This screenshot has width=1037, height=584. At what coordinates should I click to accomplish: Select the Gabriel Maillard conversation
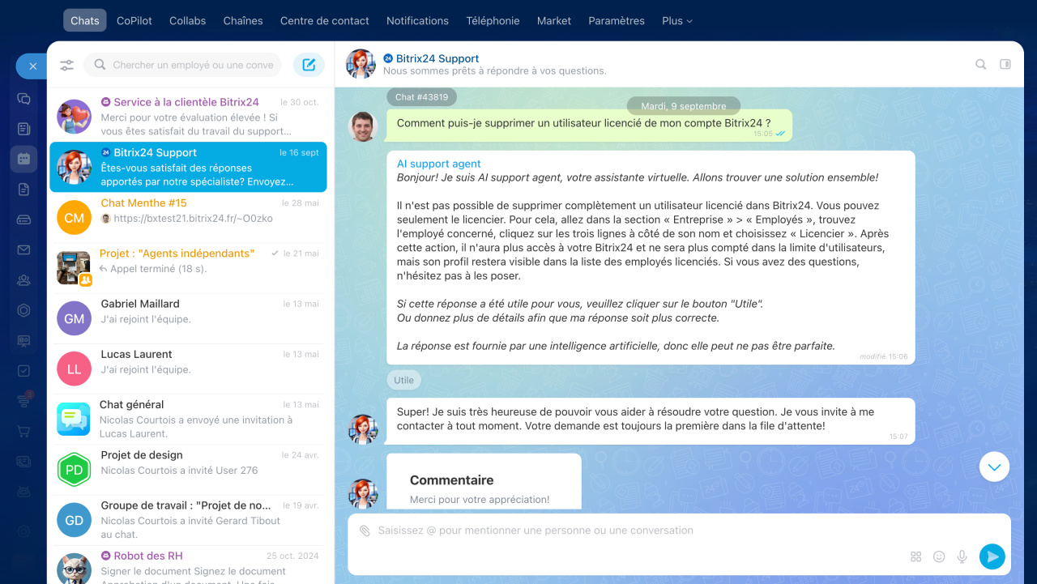tap(188, 312)
